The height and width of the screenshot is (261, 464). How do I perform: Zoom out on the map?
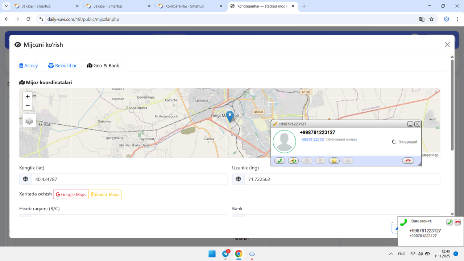point(28,105)
